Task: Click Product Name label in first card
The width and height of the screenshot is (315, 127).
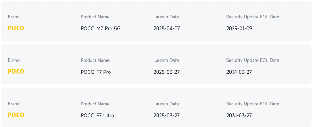Action: (95, 17)
